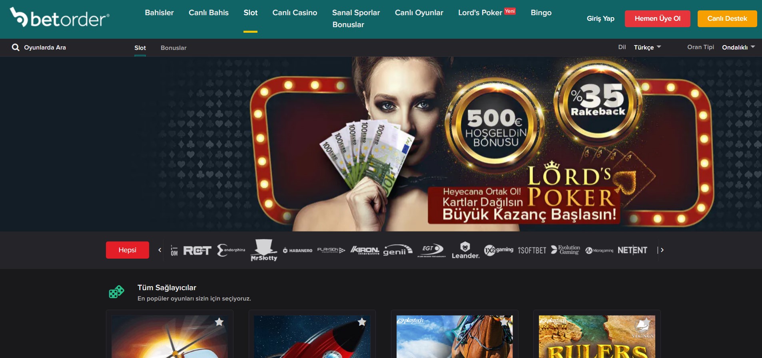
Task: Open Sanal Sporlar menu item
Action: [x=356, y=13]
